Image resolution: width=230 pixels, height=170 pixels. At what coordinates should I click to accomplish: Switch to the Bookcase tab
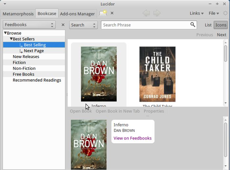pyautogui.click(x=47, y=13)
